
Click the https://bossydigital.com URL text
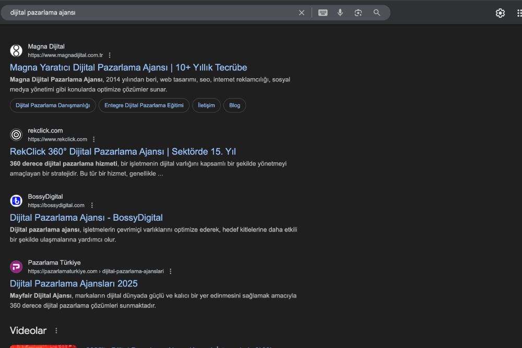pyautogui.click(x=56, y=205)
